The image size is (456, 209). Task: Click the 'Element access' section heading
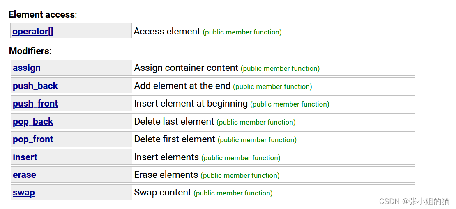pos(41,14)
